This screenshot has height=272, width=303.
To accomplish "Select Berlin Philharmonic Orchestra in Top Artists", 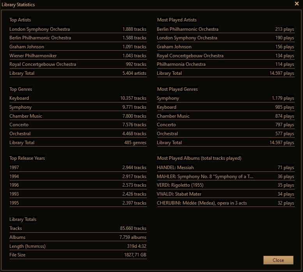I will (x=40, y=38).
